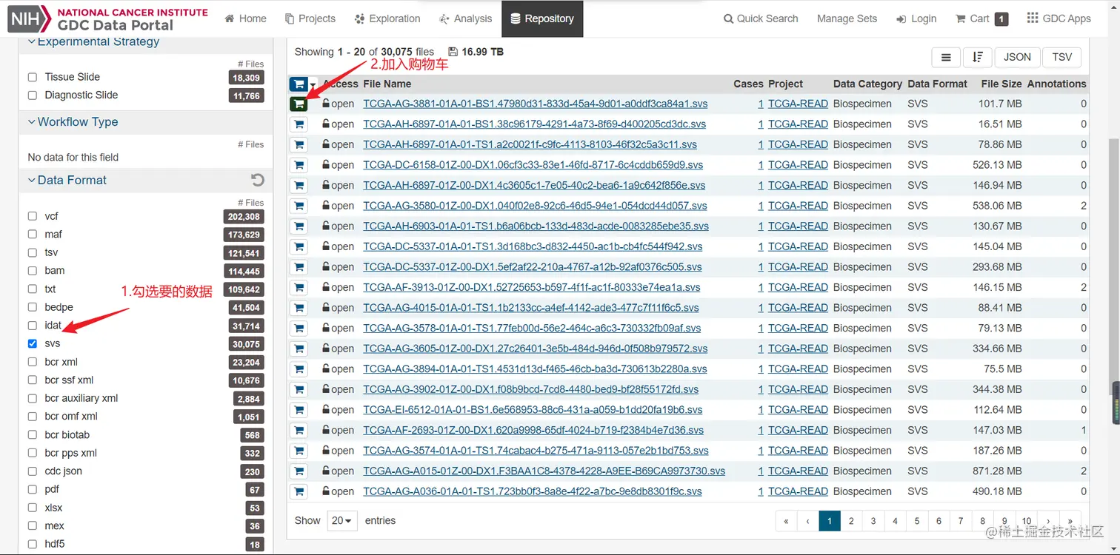Add TCGA-AG-3881-01A-01-BS1 file to cart
The height and width of the screenshot is (555, 1120).
299,104
